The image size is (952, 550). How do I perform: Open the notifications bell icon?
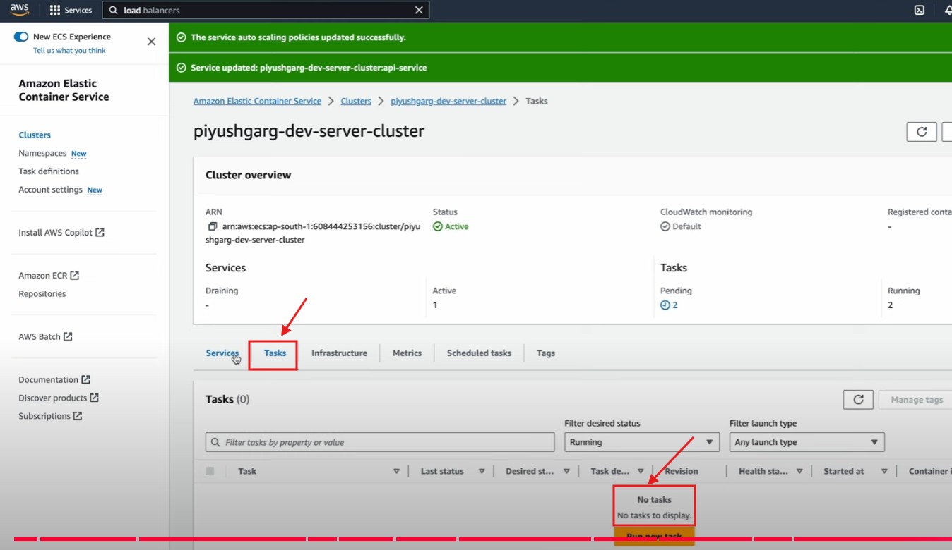(x=948, y=10)
